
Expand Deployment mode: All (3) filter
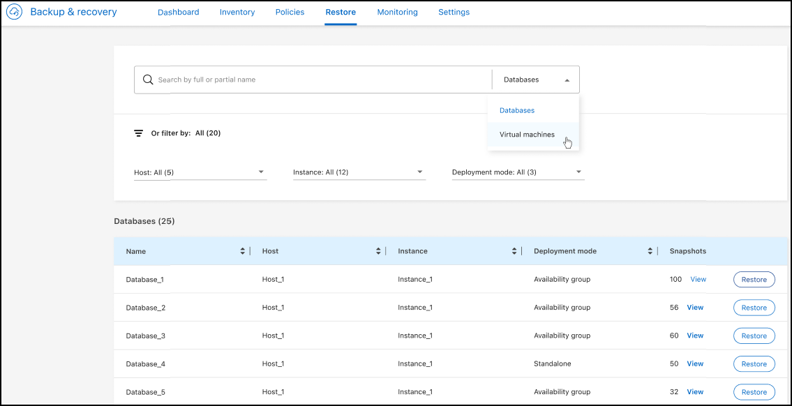coord(578,172)
